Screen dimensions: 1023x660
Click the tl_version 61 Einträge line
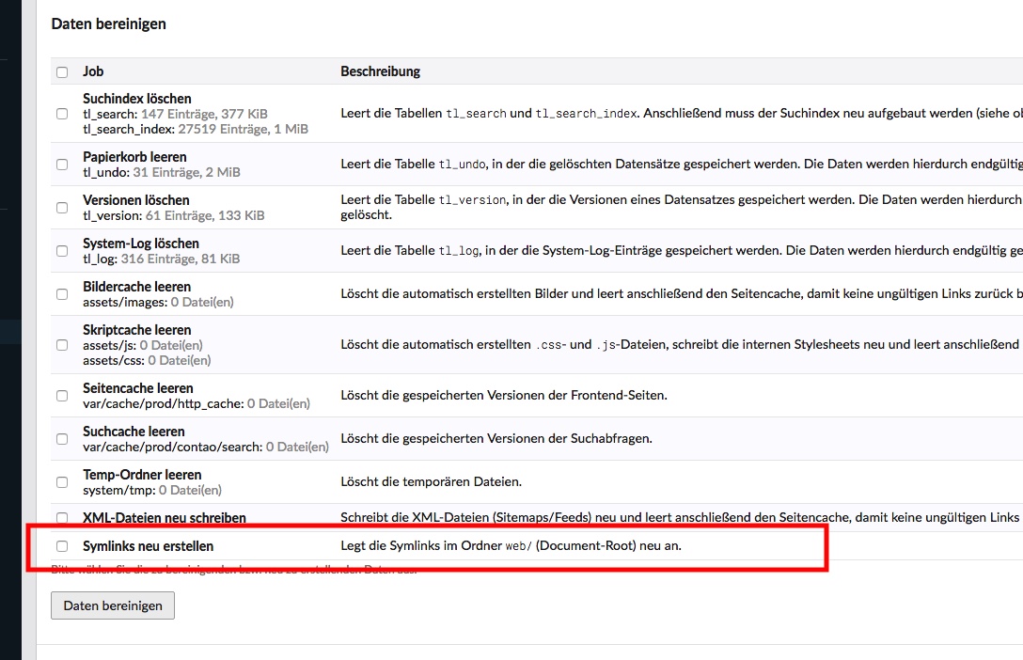tap(174, 215)
